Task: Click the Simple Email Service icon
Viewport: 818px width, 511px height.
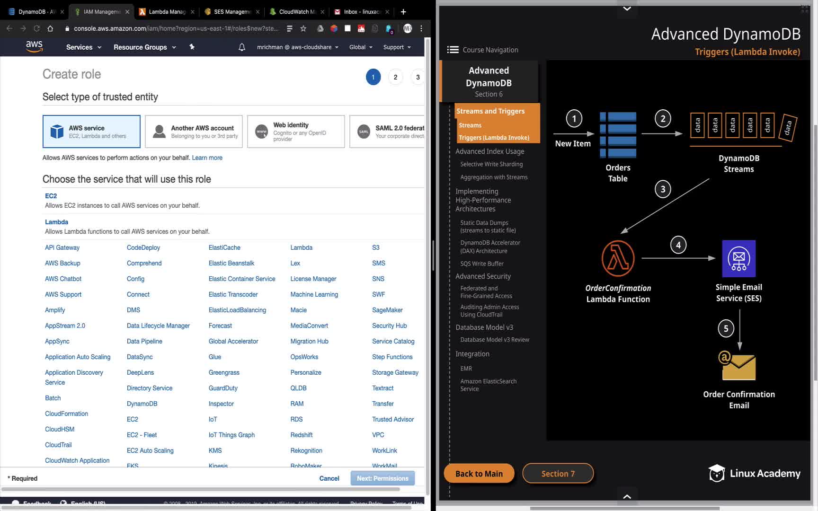Action: coord(738,258)
